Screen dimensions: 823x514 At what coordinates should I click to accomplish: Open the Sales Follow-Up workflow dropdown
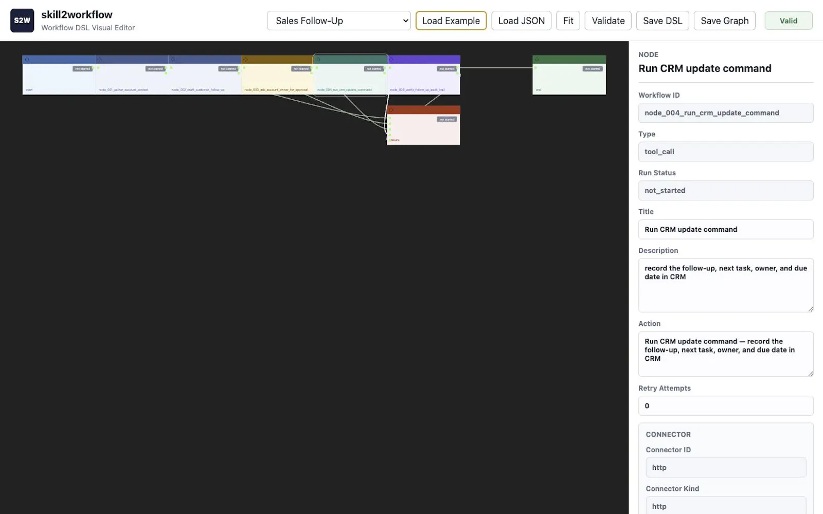338,21
